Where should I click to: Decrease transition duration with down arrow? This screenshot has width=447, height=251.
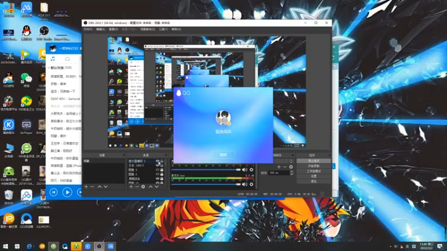click(x=291, y=174)
